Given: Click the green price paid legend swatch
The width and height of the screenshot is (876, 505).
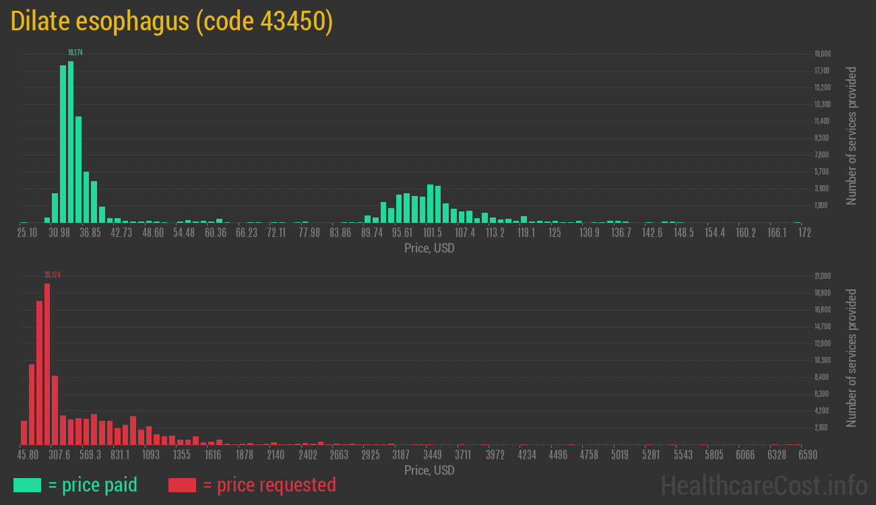Looking at the screenshot, I should pyautogui.click(x=27, y=485).
